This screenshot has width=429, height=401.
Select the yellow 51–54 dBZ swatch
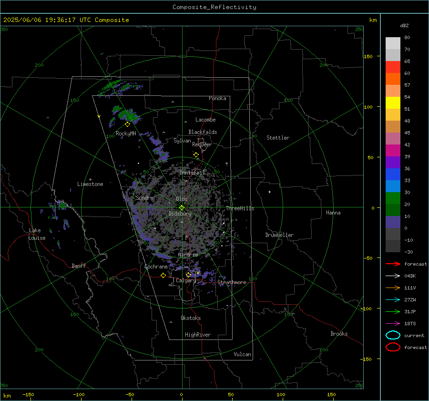[393, 103]
